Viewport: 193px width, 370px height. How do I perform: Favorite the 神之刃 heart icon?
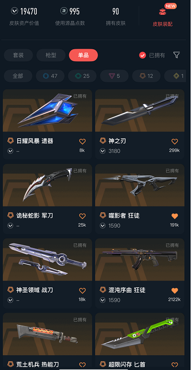point(174,141)
